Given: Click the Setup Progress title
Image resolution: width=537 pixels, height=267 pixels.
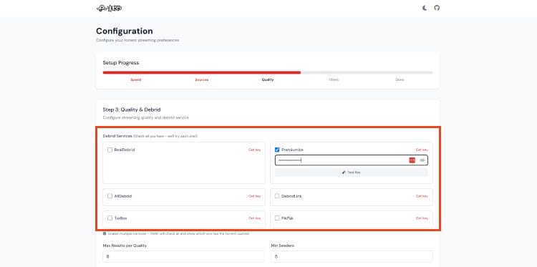Looking at the screenshot, I should (x=121, y=63).
